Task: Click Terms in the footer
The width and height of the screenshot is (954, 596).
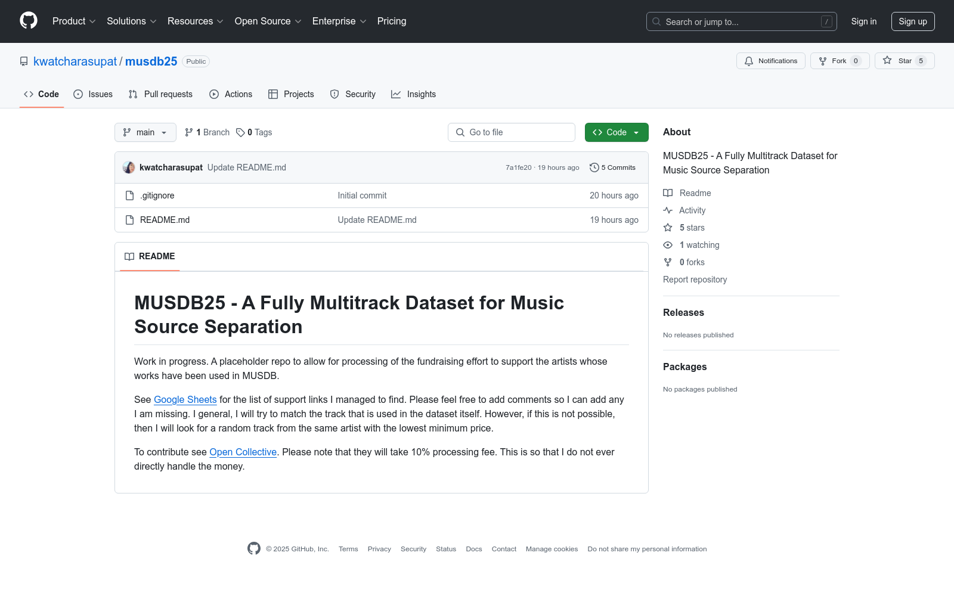Action: [348, 549]
